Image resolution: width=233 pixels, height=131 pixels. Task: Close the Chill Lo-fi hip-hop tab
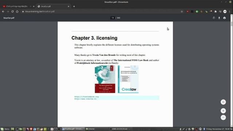33,7
